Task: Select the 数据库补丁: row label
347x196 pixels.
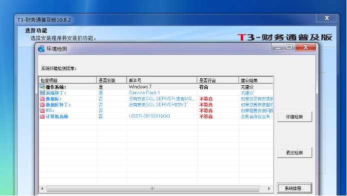Action: (58, 105)
